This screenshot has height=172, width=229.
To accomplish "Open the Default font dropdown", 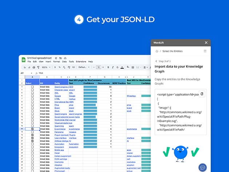I will pyautogui.click(x=84, y=67).
